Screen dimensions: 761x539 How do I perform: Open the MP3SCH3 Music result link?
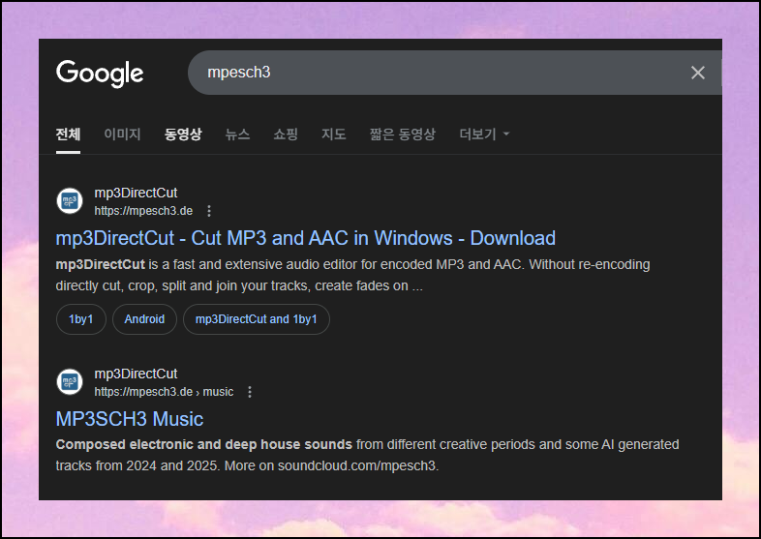click(129, 419)
